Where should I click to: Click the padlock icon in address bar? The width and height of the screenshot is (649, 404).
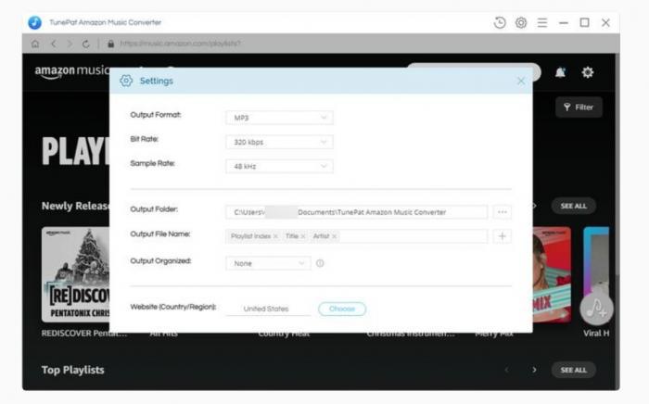(x=110, y=44)
